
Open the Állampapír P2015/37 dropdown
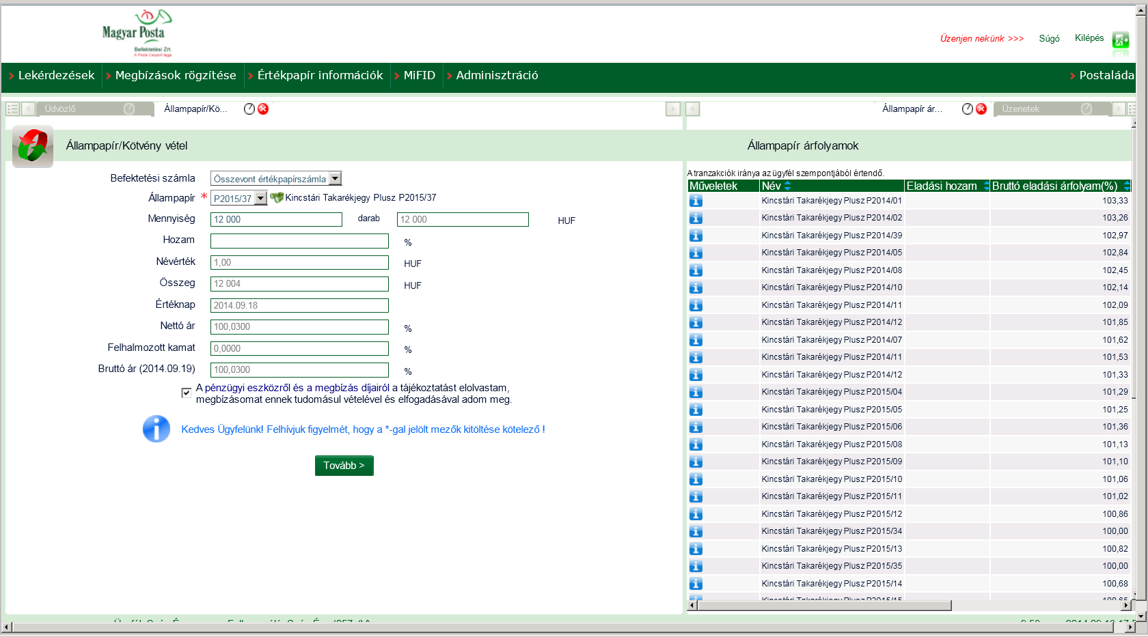coord(238,198)
